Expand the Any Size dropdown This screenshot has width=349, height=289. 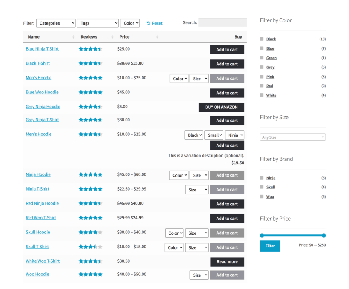tap(292, 137)
